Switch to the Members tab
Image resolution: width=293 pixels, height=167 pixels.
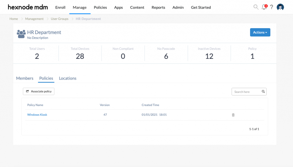[x=25, y=78]
